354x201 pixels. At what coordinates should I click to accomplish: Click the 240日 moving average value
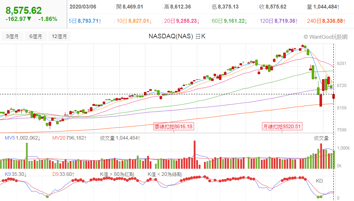pyautogui.click(x=326, y=21)
